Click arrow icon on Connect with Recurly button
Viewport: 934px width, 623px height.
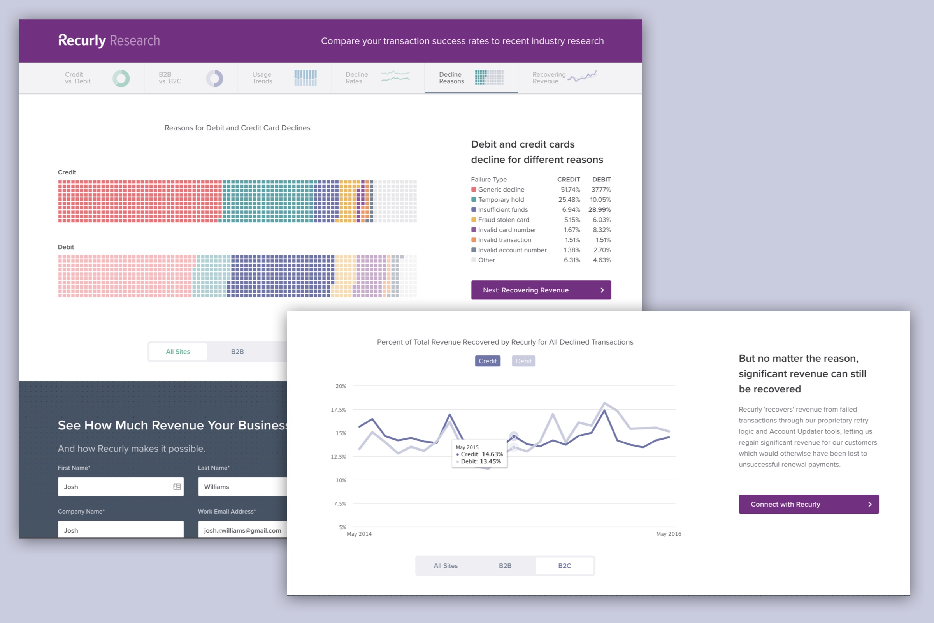(870, 504)
